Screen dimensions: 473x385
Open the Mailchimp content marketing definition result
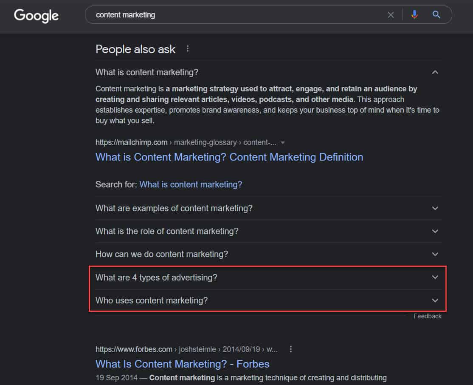pyautogui.click(x=229, y=157)
